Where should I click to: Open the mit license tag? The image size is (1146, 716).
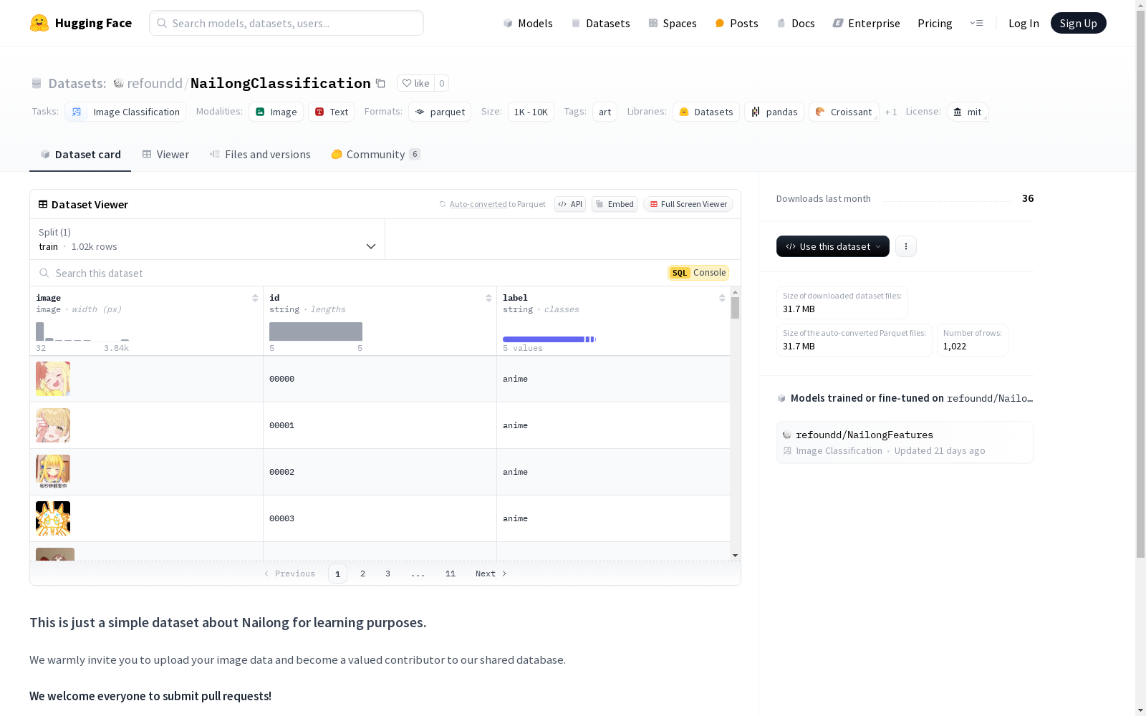pos(968,112)
